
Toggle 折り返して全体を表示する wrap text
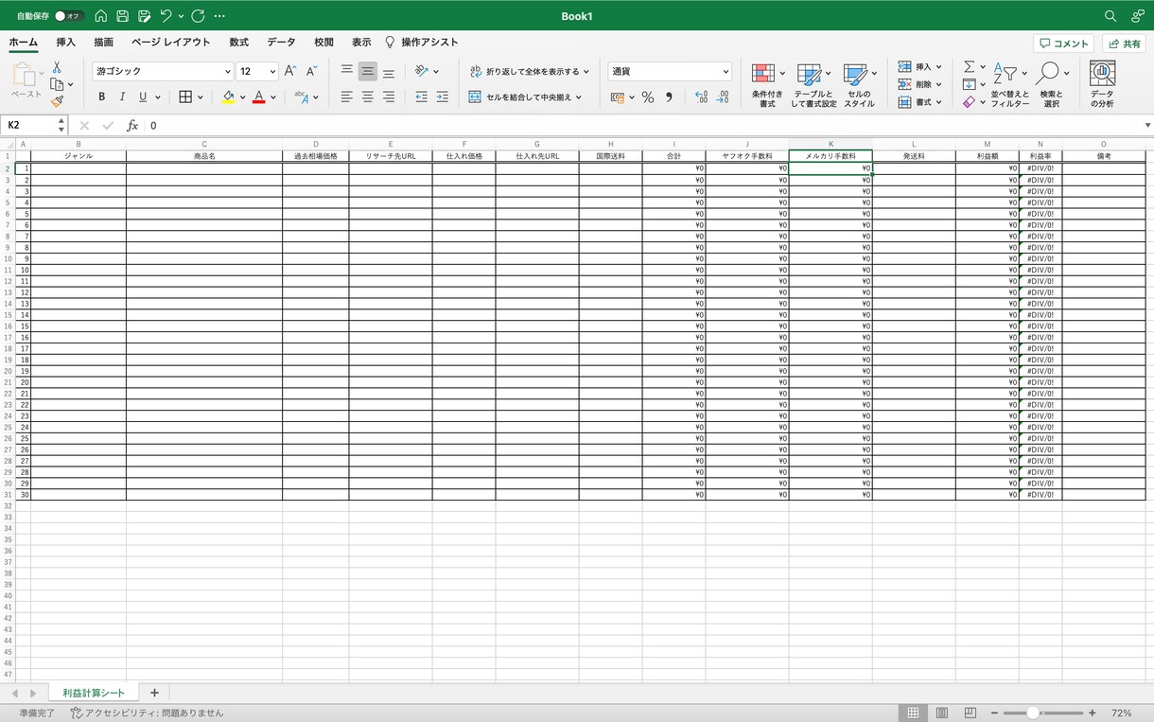click(x=529, y=71)
